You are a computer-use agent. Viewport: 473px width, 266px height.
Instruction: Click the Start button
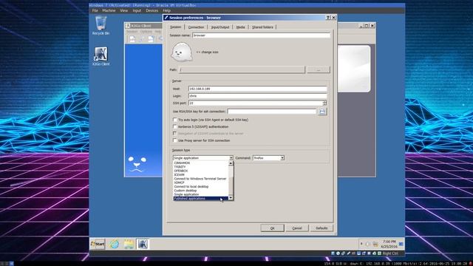point(98,244)
